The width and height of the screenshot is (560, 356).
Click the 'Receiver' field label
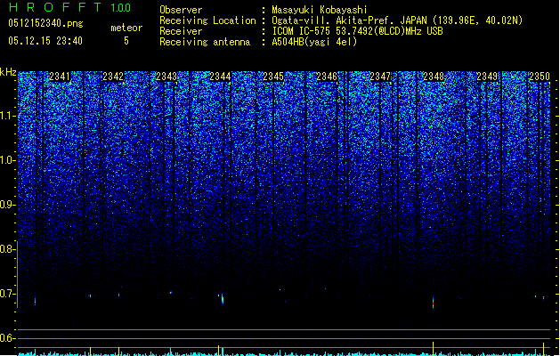[181, 31]
